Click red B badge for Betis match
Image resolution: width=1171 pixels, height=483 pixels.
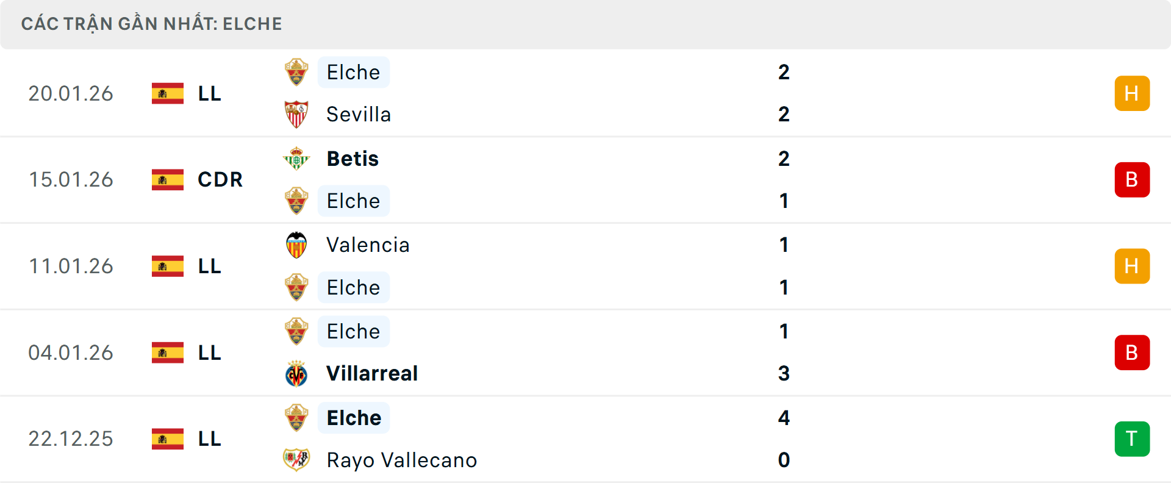pos(1132,180)
